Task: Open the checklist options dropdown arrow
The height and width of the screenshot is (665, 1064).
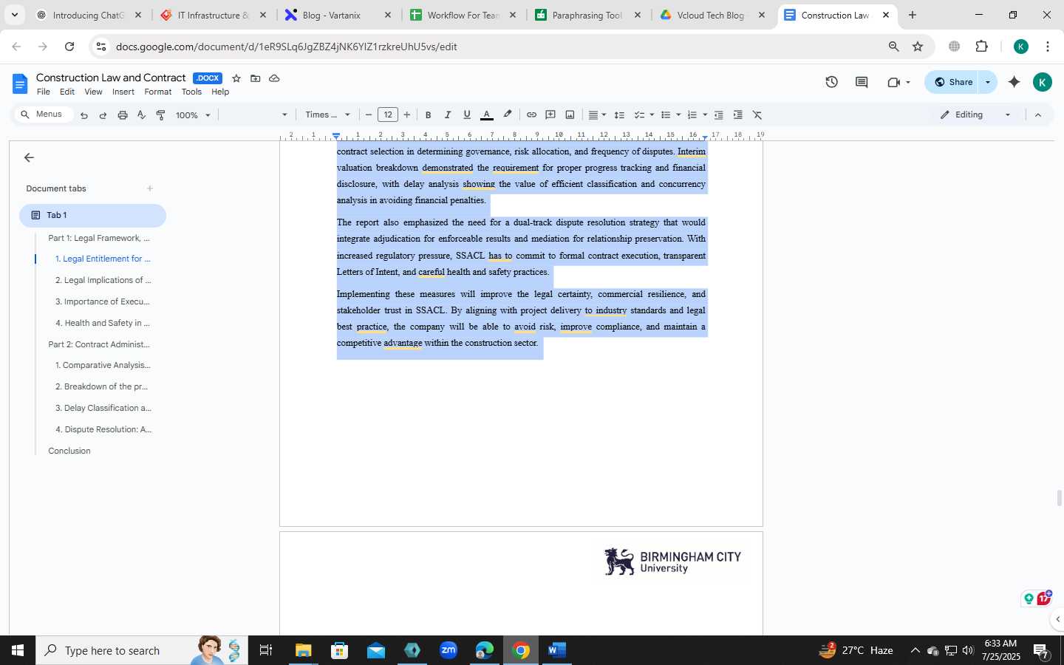Action: click(x=652, y=115)
